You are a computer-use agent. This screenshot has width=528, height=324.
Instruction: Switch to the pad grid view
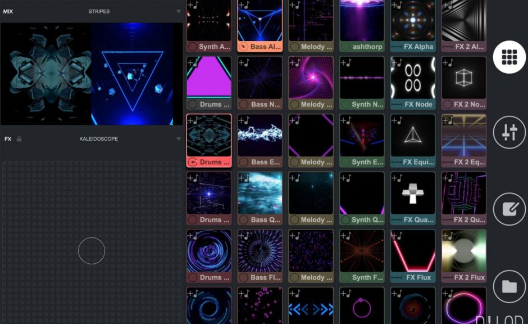click(x=508, y=56)
